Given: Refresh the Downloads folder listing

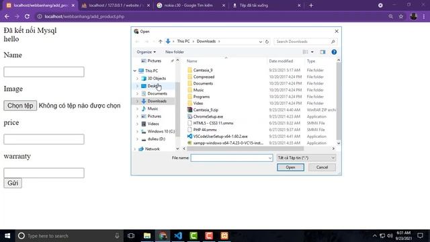Looking at the screenshot, I should pyautogui.click(x=267, y=42).
